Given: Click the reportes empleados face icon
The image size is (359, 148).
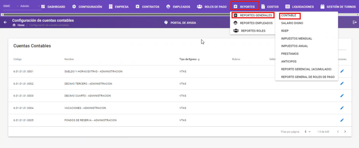Looking at the screenshot, I should [x=235, y=23].
